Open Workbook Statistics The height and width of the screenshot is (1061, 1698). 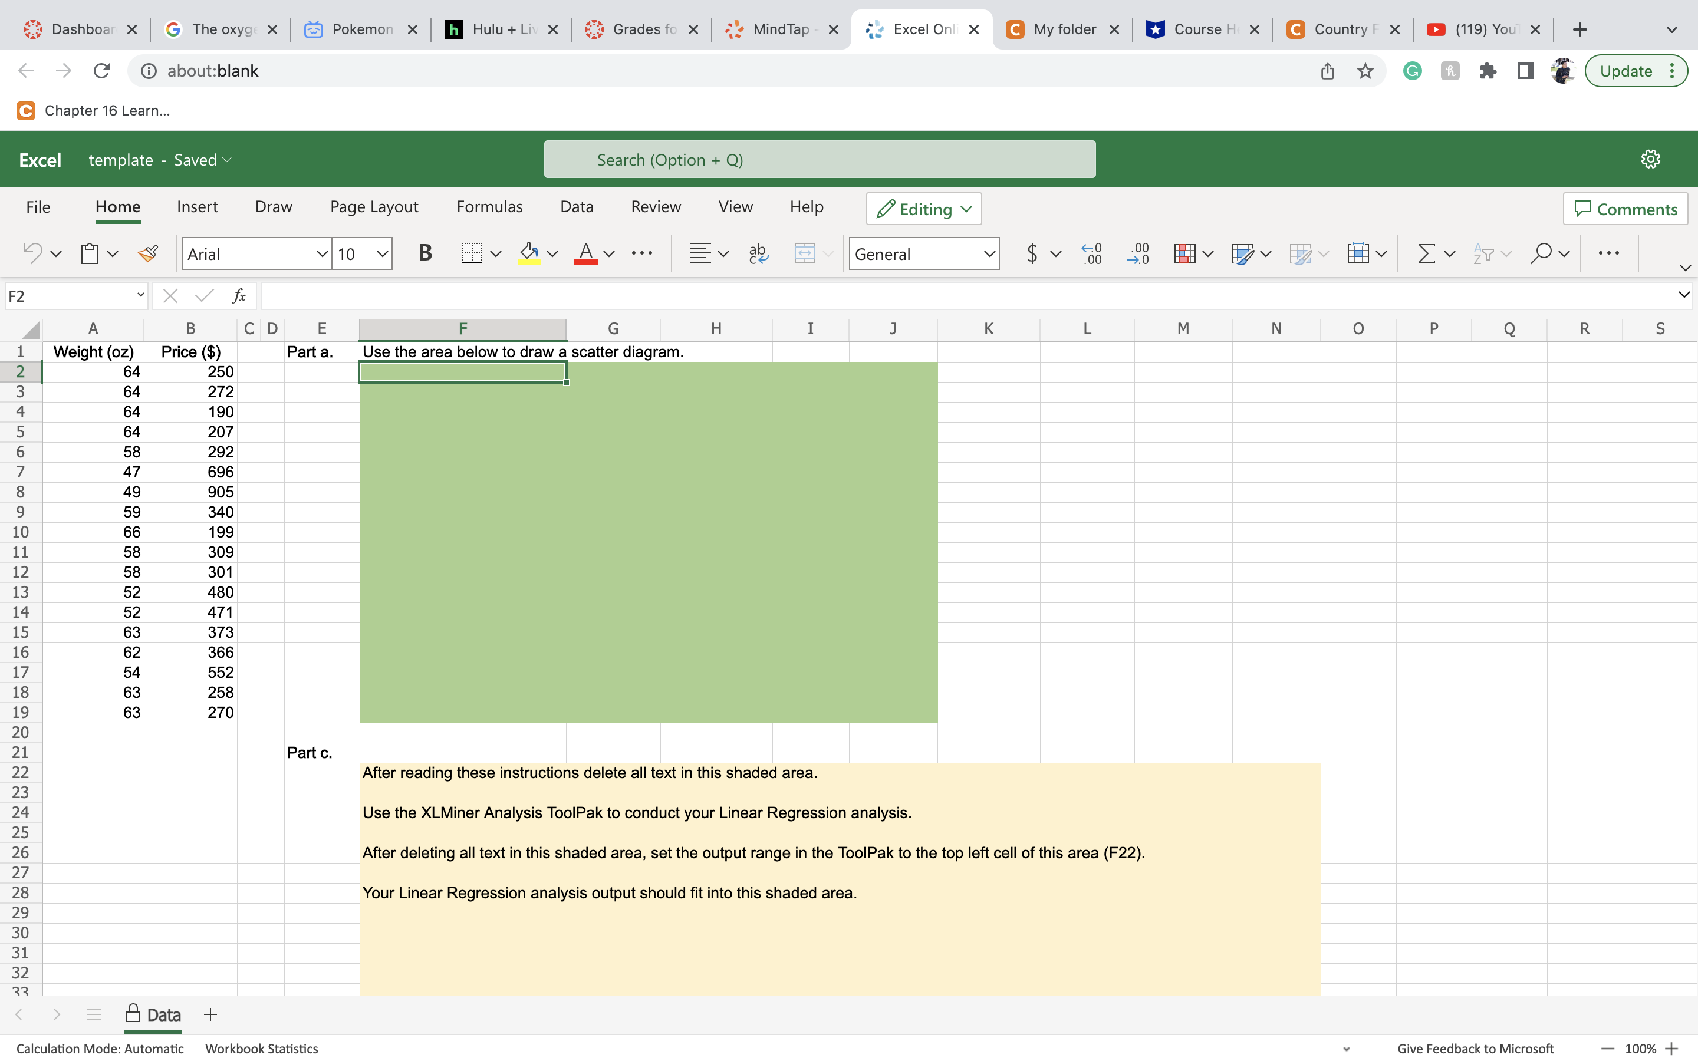(x=261, y=1049)
